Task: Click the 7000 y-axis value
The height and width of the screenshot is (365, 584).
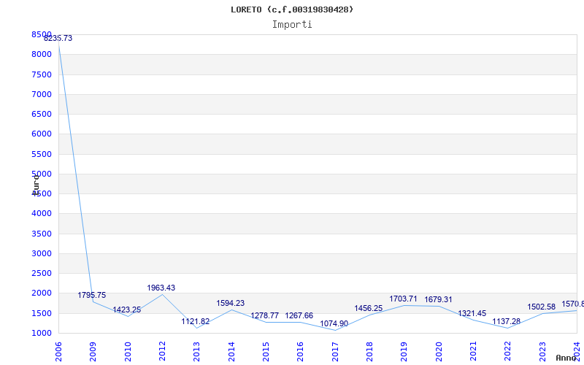Action: (x=42, y=94)
